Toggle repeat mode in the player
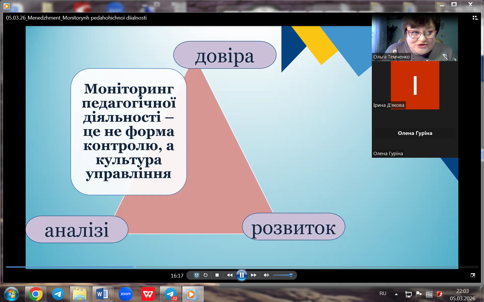This screenshot has height=302, width=484. [x=205, y=275]
